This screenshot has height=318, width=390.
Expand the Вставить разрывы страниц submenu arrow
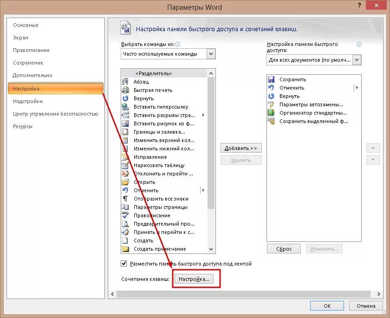point(203,115)
